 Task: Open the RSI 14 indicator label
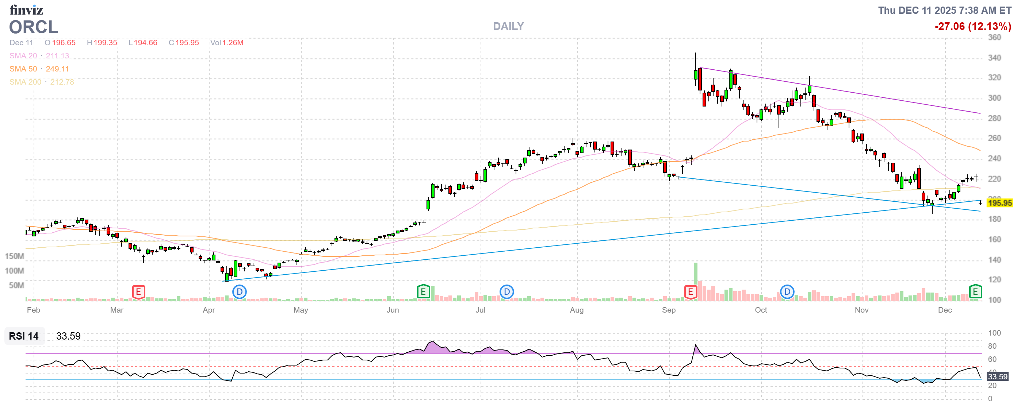coord(24,336)
